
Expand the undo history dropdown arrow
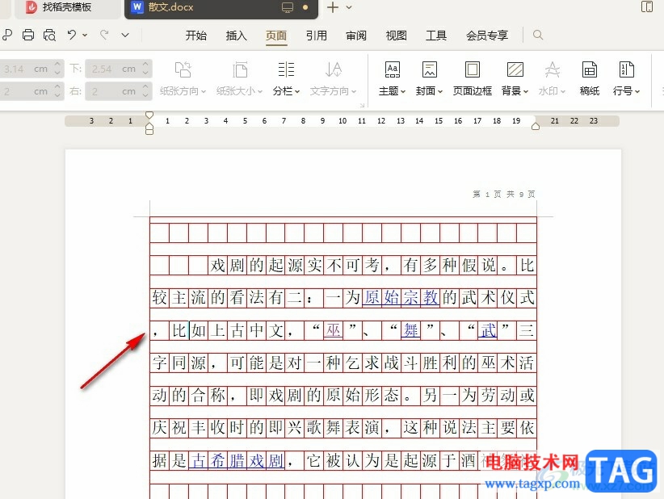pos(85,36)
